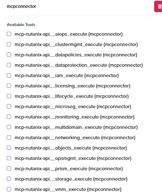162x192 pixels.
Task: Check the clustermgmt_execute tool
Action: click(9, 44)
